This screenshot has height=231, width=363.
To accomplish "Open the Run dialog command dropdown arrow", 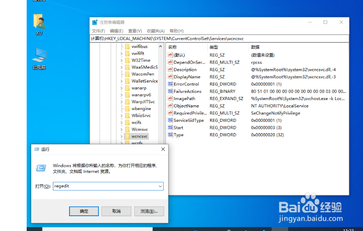I will click(x=160, y=186).
